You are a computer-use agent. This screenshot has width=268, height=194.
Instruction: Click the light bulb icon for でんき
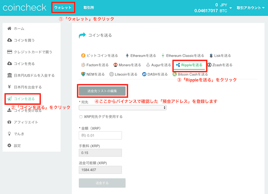(x=9, y=134)
